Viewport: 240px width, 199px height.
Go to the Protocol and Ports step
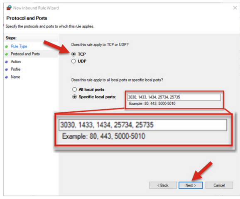coord(25,54)
